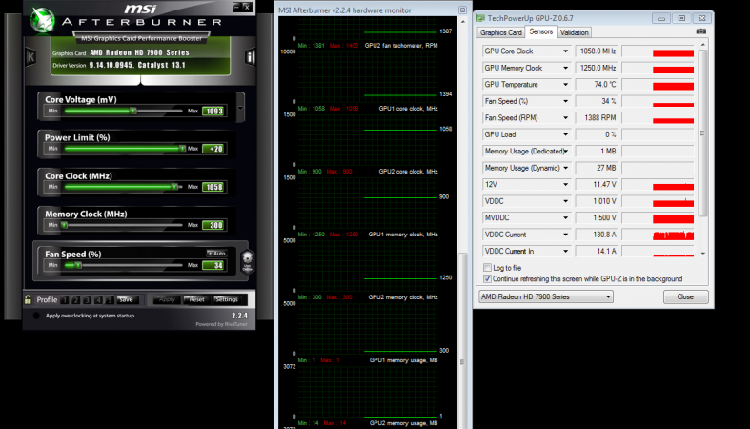Expand the Core Voltage options arrow

[240, 108]
